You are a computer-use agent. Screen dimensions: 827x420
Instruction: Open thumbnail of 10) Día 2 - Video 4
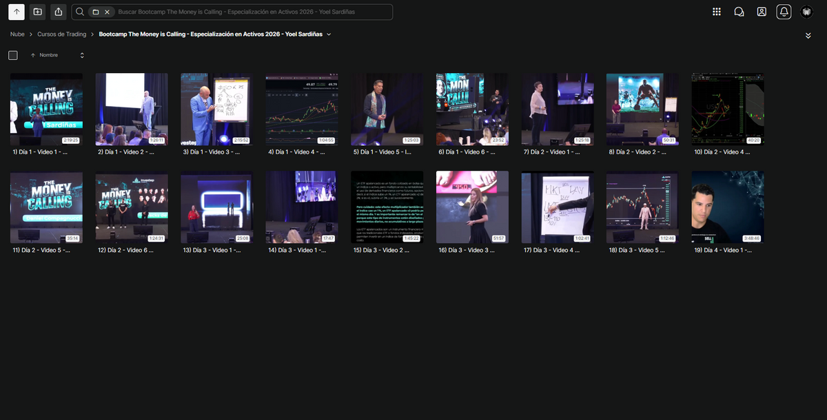pyautogui.click(x=727, y=109)
